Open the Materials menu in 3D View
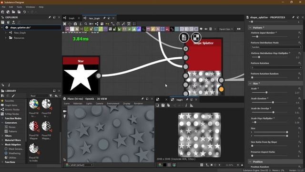The height and width of the screenshot is (172, 305). [x=78, y=104]
